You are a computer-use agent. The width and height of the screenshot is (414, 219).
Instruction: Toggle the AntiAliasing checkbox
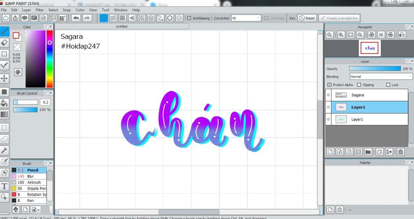(189, 18)
